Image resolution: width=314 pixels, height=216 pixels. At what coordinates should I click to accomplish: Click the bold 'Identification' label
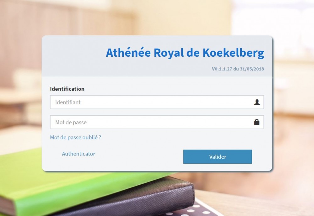pyautogui.click(x=67, y=89)
